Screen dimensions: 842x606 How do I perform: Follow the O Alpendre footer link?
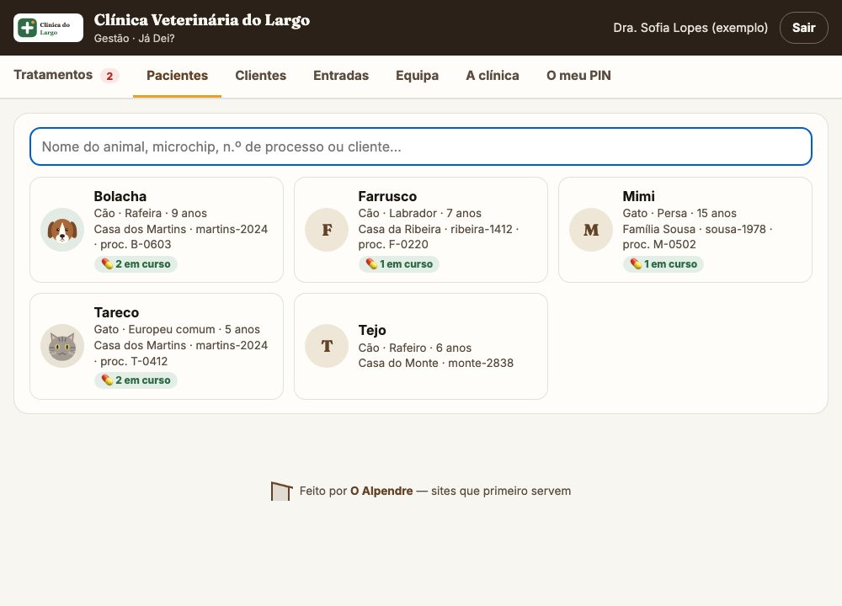tap(381, 492)
